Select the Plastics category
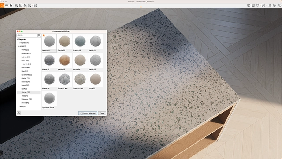282x159 pixels. [26, 82]
